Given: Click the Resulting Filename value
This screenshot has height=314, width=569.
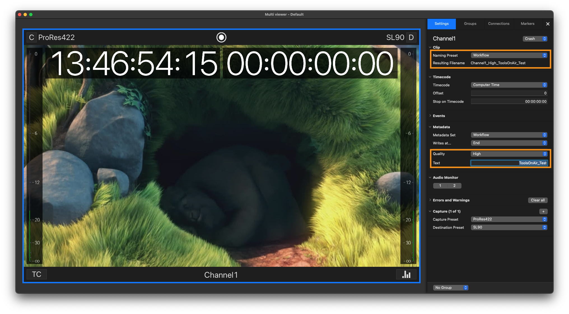Looking at the screenshot, I should point(498,63).
